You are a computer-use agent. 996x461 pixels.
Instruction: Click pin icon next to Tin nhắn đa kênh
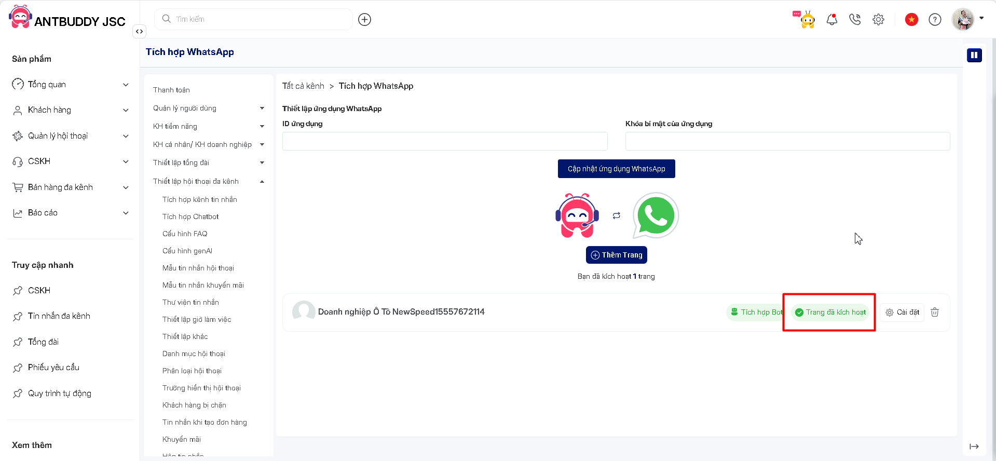(x=18, y=316)
